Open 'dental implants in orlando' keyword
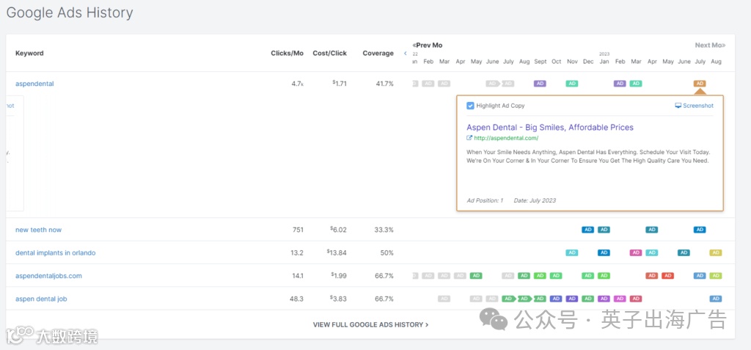The width and height of the screenshot is (751, 350). (x=55, y=253)
